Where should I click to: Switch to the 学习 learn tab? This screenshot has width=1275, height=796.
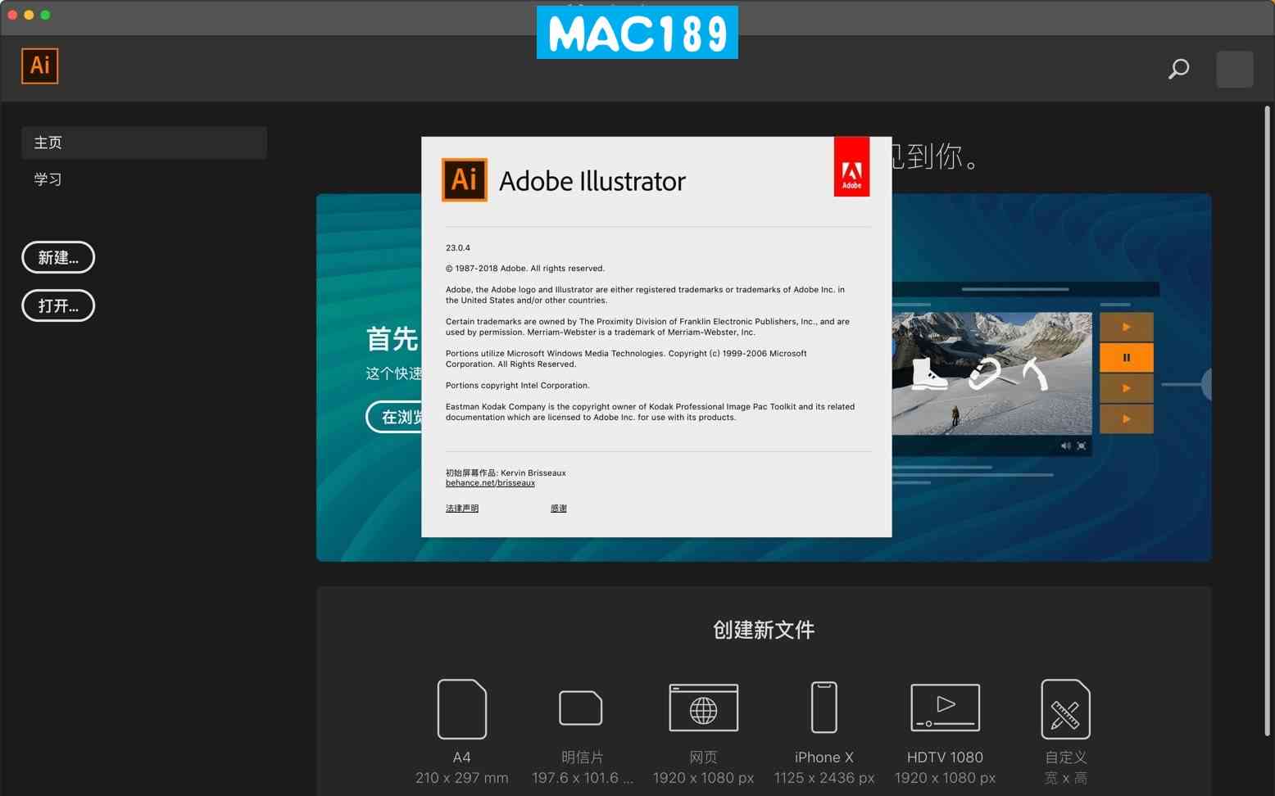[48, 179]
